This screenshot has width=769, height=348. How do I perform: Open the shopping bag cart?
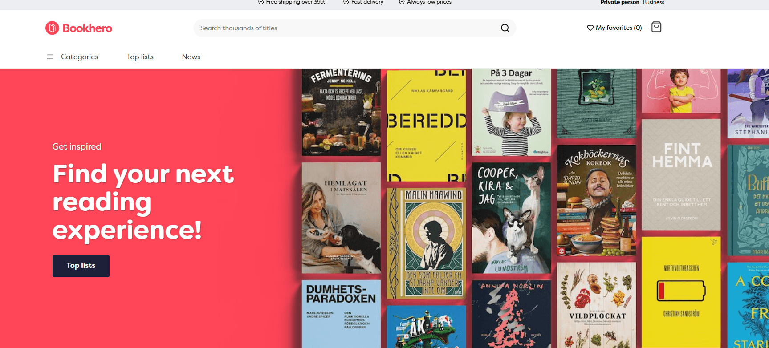[656, 27]
